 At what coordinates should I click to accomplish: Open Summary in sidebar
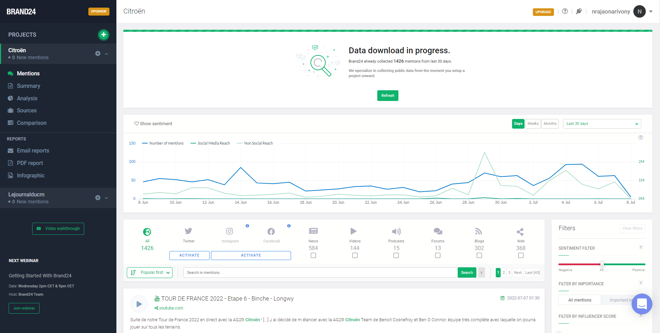pyautogui.click(x=28, y=86)
